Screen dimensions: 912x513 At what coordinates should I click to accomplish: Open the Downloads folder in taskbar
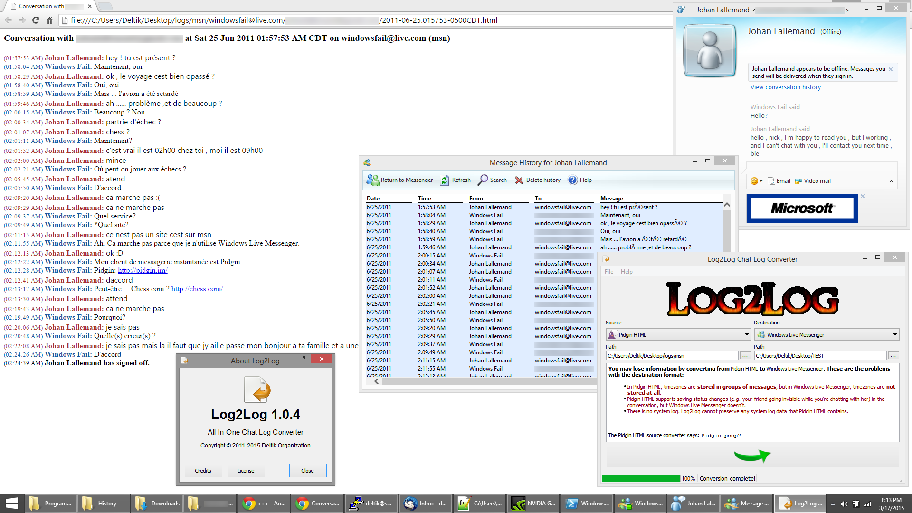tap(157, 503)
